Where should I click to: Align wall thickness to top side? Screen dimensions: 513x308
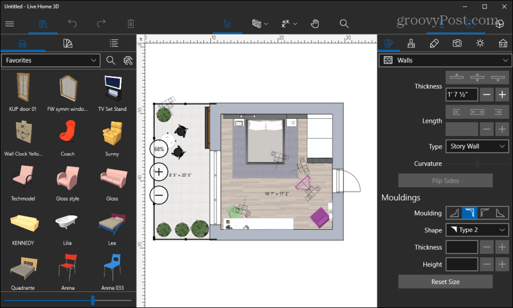(456, 78)
